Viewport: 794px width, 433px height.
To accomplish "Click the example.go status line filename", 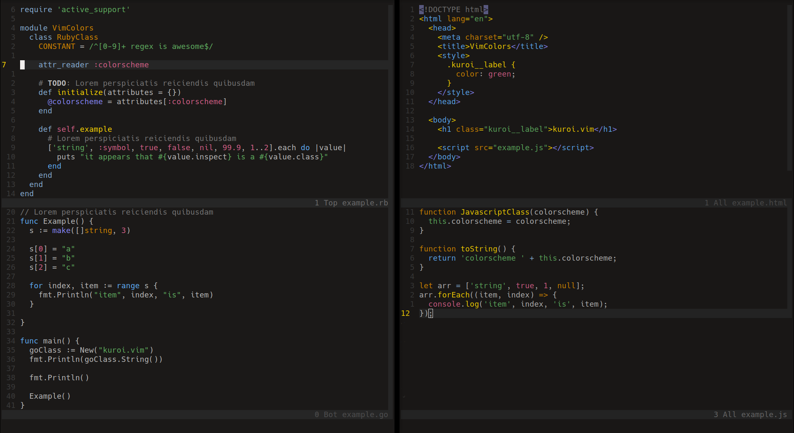I will point(365,415).
